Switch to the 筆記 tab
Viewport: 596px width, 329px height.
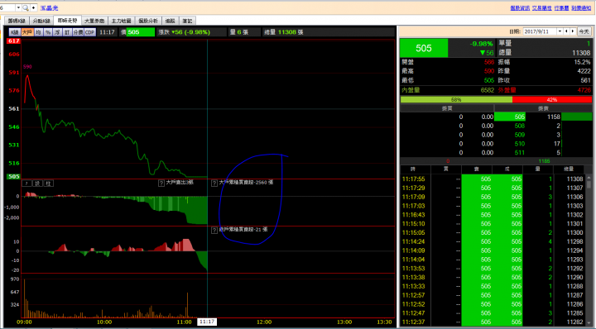click(x=187, y=21)
